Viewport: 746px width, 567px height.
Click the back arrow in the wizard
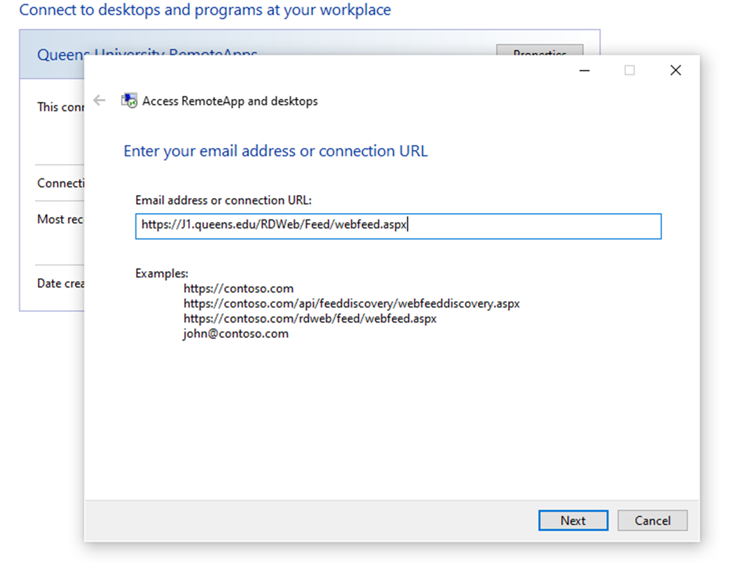pos(99,100)
